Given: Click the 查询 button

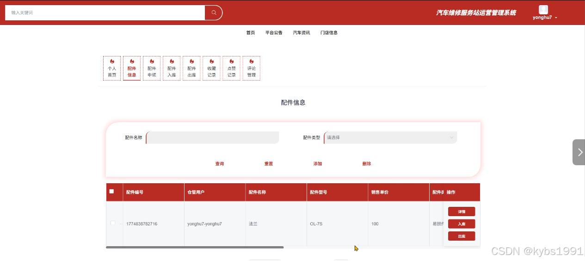Looking at the screenshot, I should 220,164.
